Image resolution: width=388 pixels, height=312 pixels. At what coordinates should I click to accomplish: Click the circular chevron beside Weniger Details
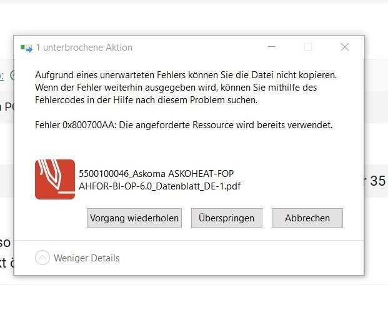42,258
